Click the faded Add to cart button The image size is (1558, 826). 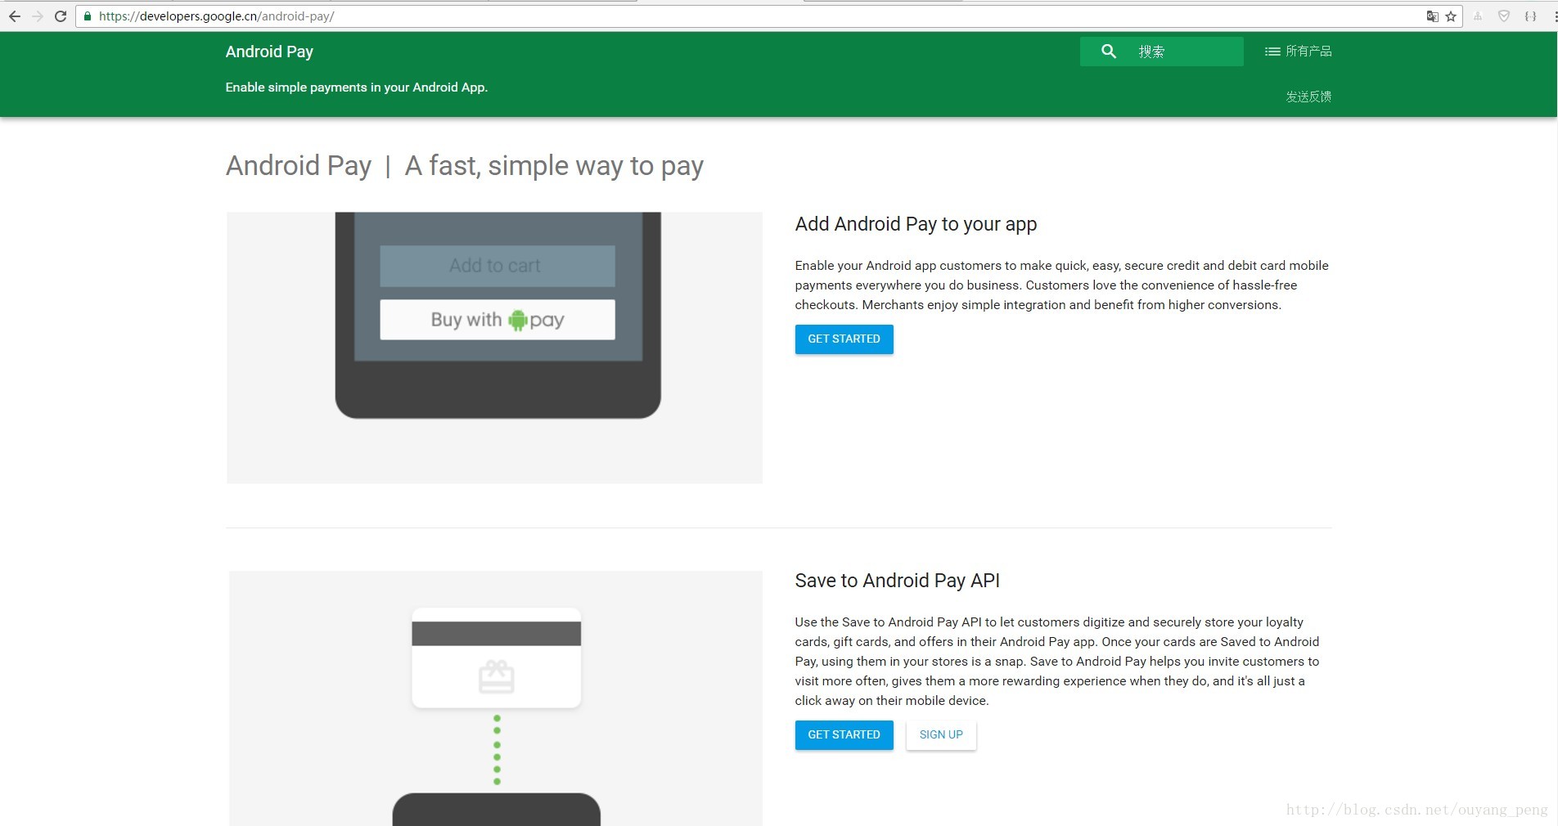[x=497, y=266]
